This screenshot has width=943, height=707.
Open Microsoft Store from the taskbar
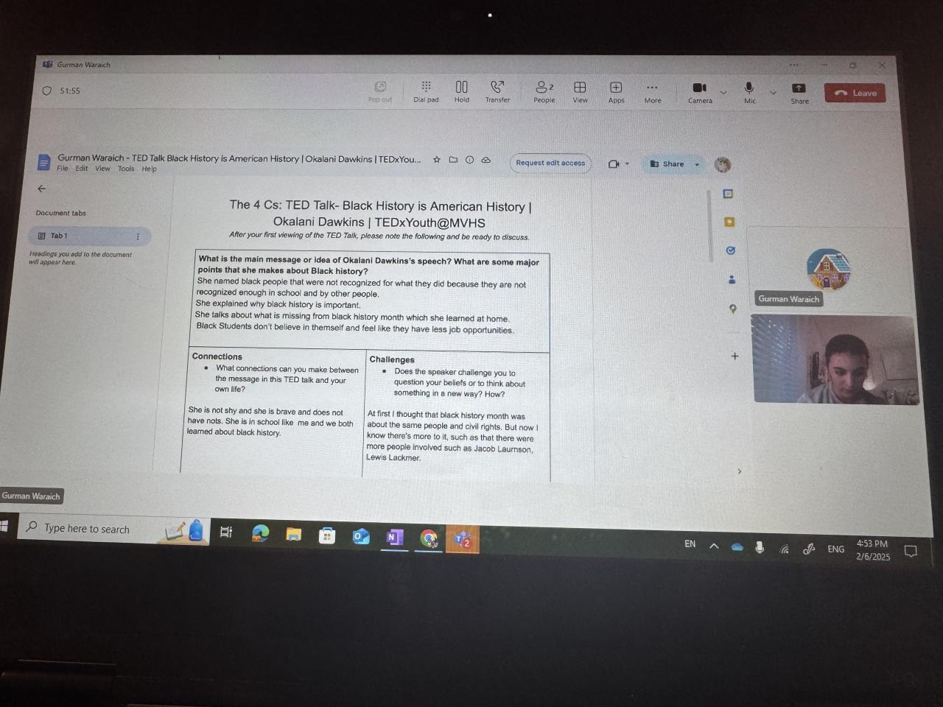pos(327,536)
